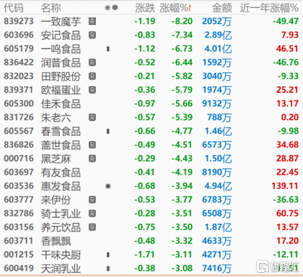Viewport: 303px width, 277px height.
Task: Select stock code 603777
Action: coord(19,200)
